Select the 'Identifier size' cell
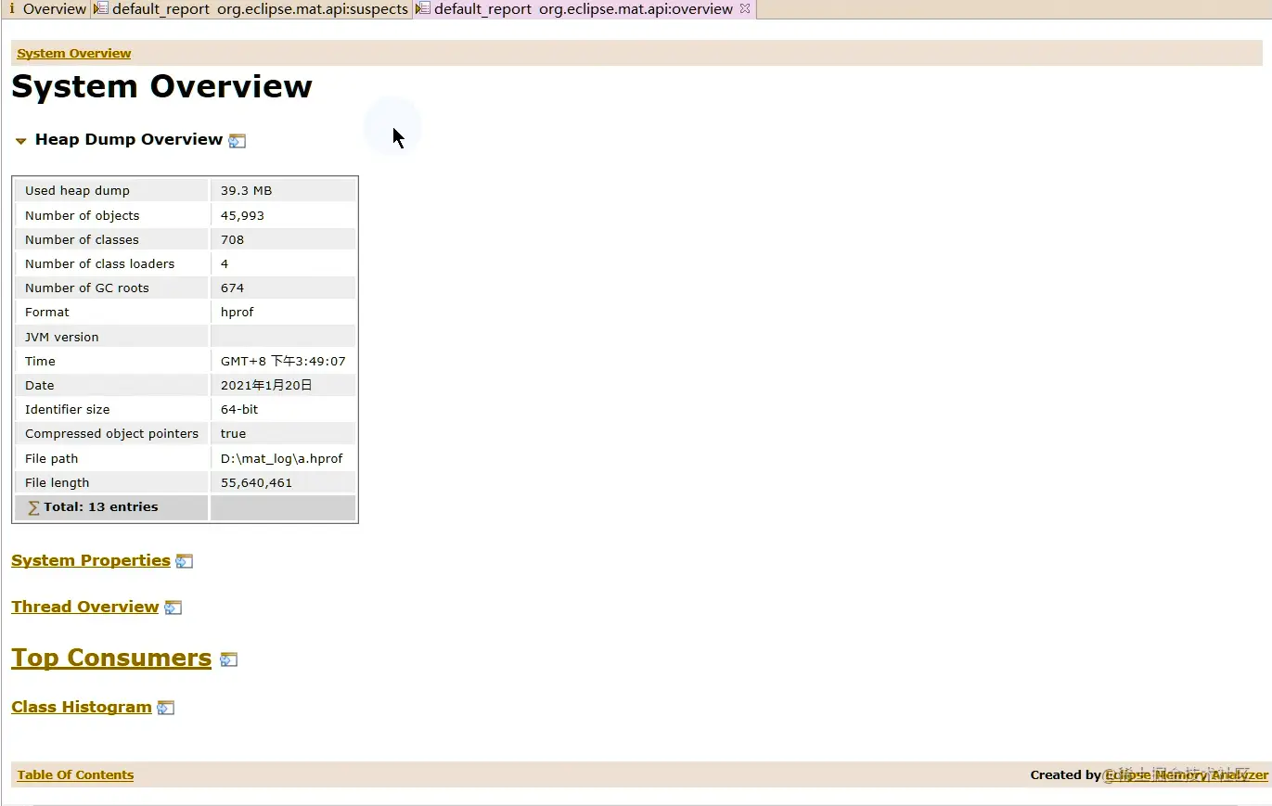Viewport: 1272px width, 806px height. (x=112, y=409)
